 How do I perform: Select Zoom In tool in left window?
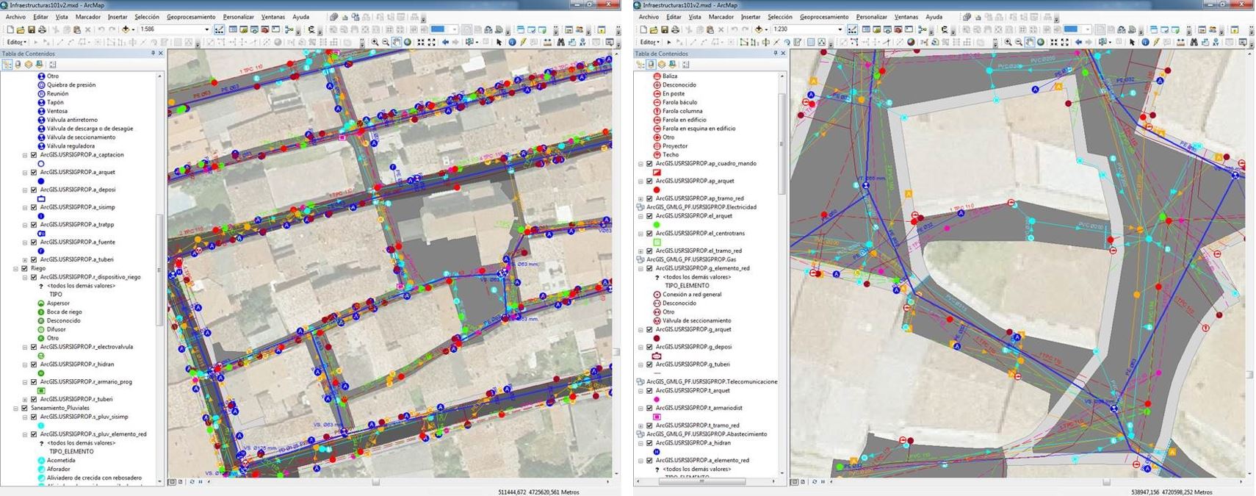pyautogui.click(x=375, y=42)
